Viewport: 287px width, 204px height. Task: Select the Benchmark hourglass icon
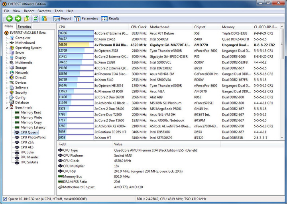[12, 108]
